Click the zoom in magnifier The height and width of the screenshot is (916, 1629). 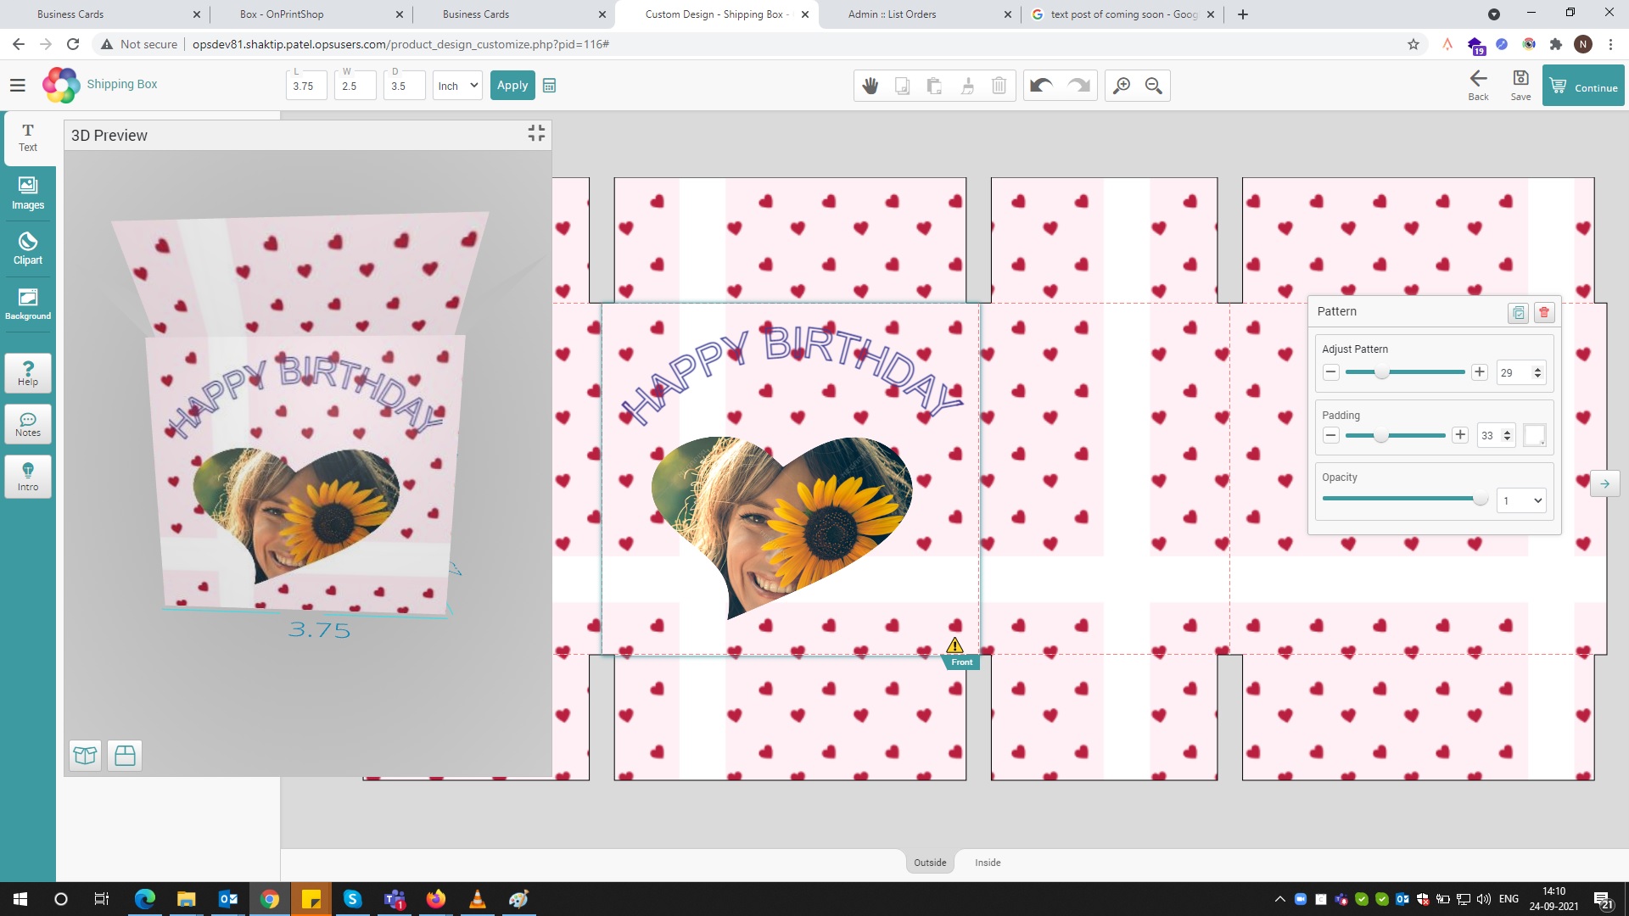pos(1122,86)
